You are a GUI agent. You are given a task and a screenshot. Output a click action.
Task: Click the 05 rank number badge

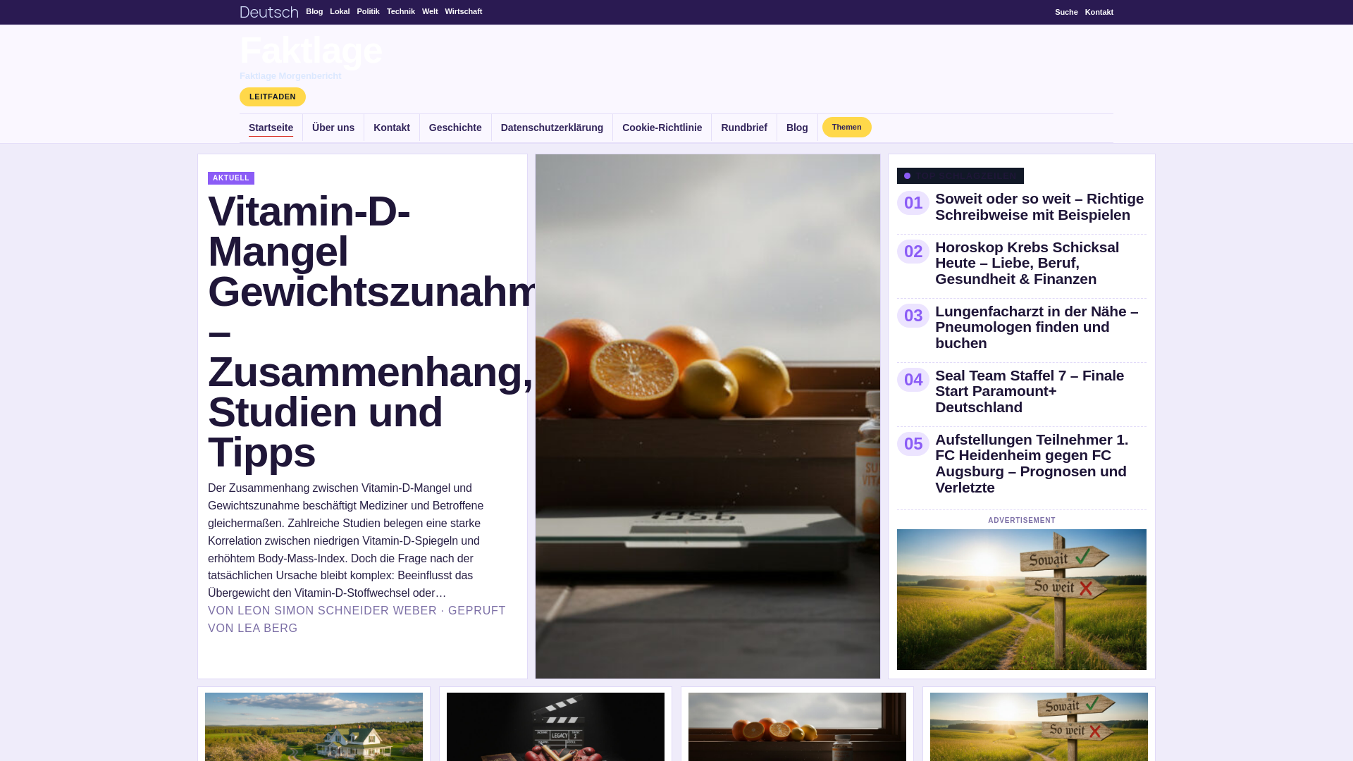[913, 444]
